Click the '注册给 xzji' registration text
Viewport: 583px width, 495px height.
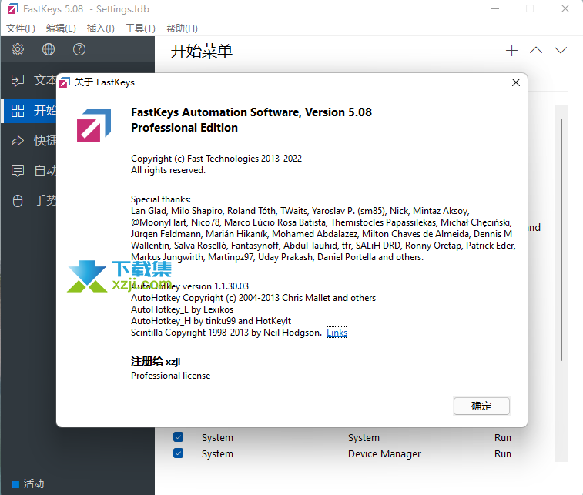pyautogui.click(x=156, y=361)
